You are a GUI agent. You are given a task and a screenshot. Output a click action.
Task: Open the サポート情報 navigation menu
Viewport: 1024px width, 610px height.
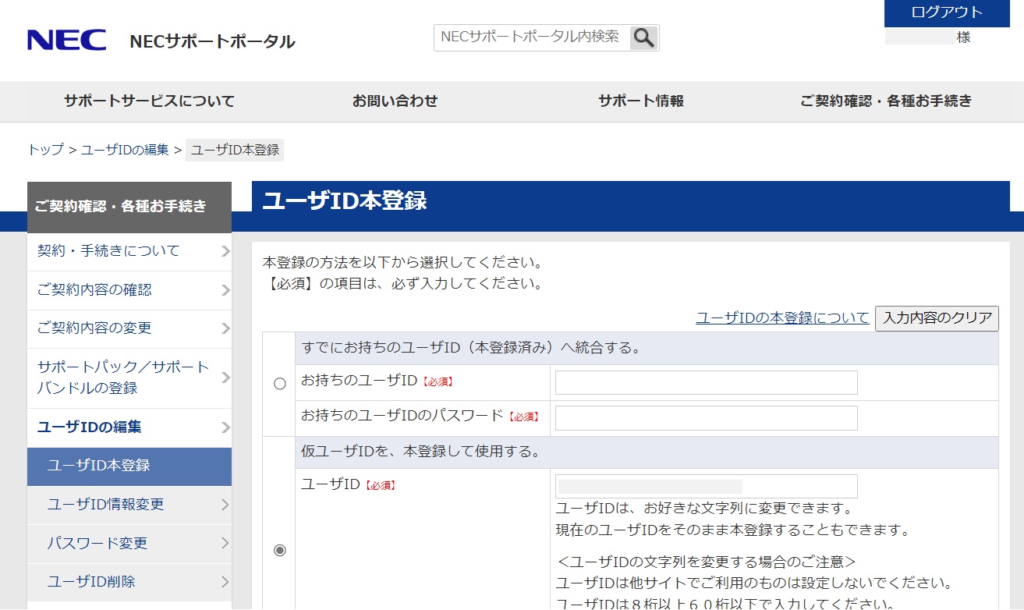(x=640, y=101)
